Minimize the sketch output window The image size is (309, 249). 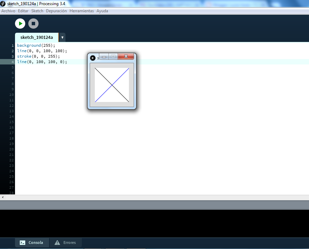[x=104, y=57]
